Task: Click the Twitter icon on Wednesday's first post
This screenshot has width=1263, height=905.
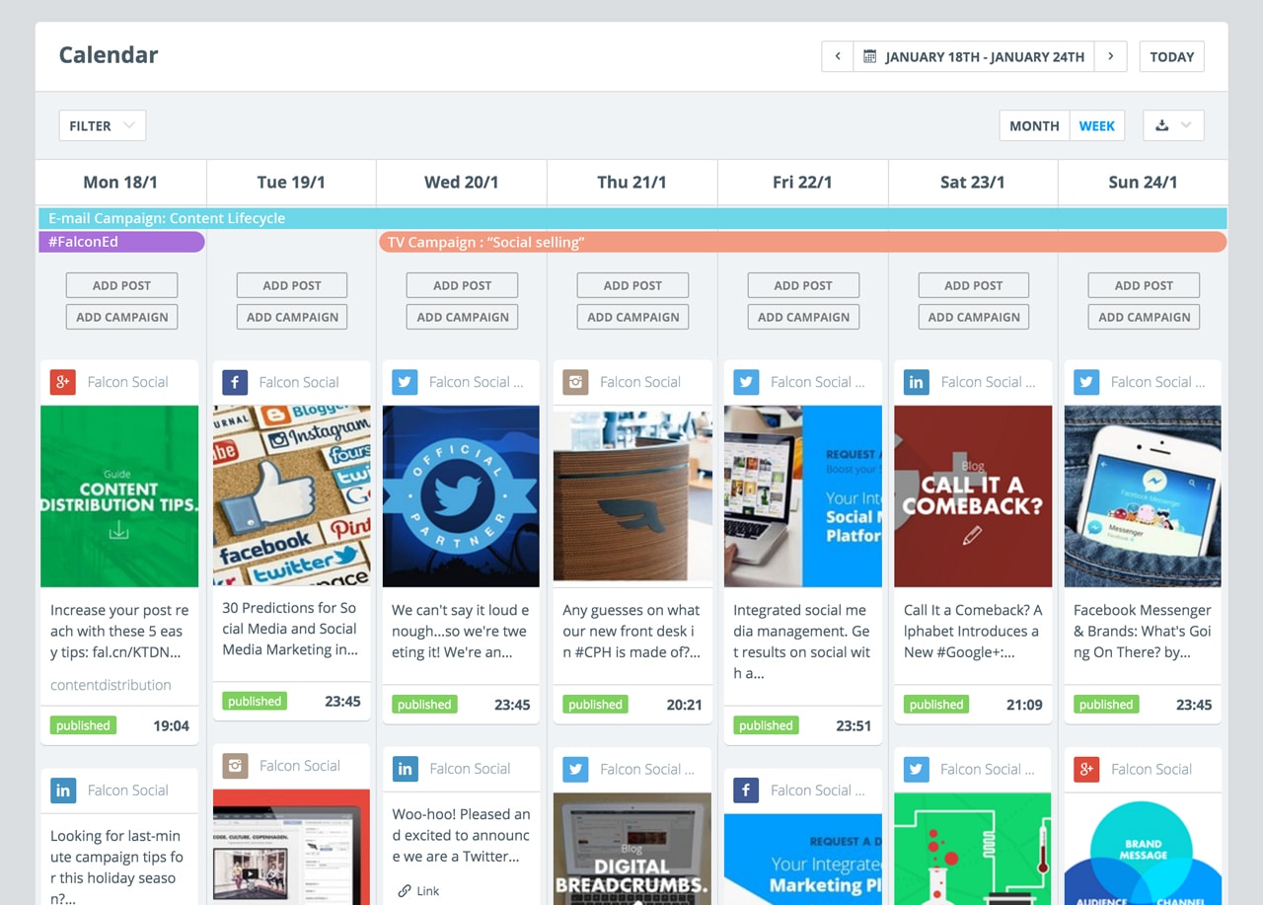Action: [x=405, y=382]
